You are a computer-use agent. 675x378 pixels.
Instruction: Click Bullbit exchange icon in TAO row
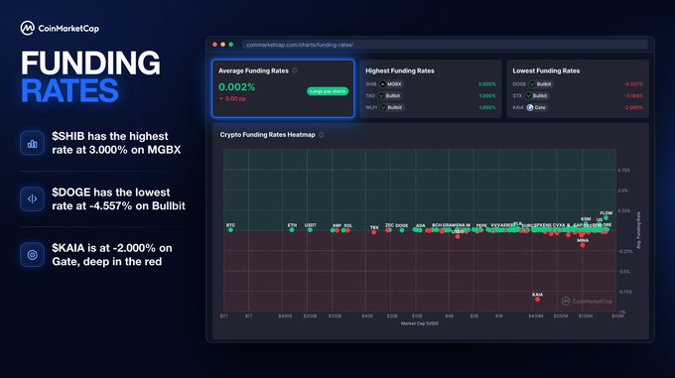381,96
